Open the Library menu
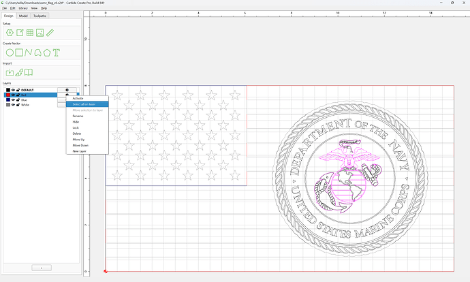The width and height of the screenshot is (470, 282). (x=23, y=8)
